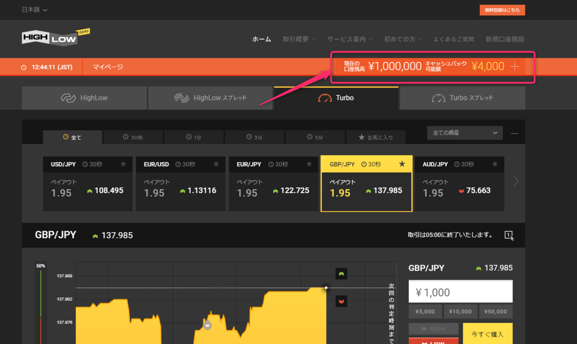The width and height of the screenshot is (577, 344).
Task: Open the 取引概要 dropdown menu
Action: coord(299,39)
